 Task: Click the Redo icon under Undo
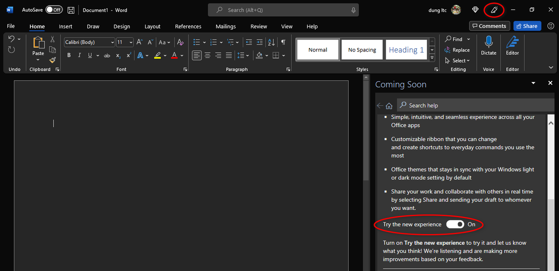point(11,49)
